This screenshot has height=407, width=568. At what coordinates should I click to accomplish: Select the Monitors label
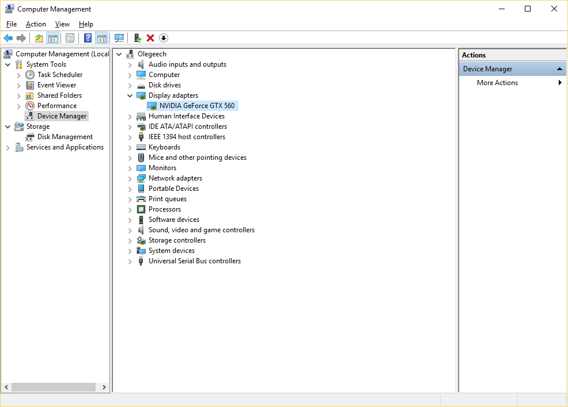coord(162,168)
